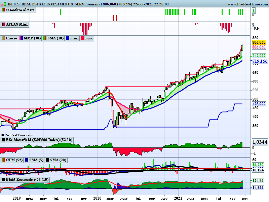This screenshot has height=202, width=269.
Task: Click the blue mini legend color icon
Action: pos(68,38)
